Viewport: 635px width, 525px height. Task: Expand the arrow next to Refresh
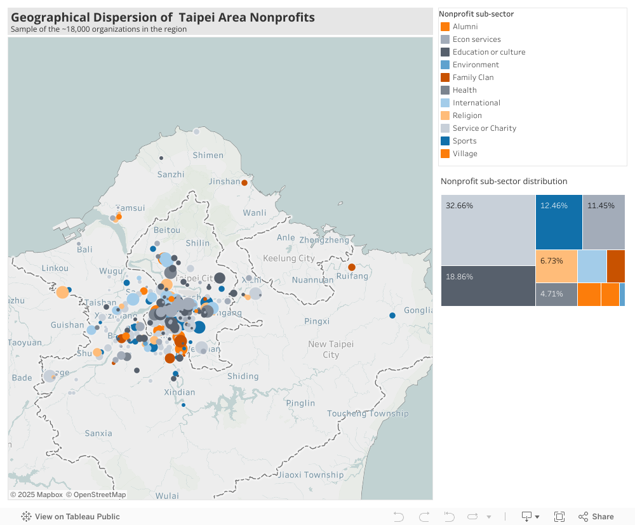point(488,517)
